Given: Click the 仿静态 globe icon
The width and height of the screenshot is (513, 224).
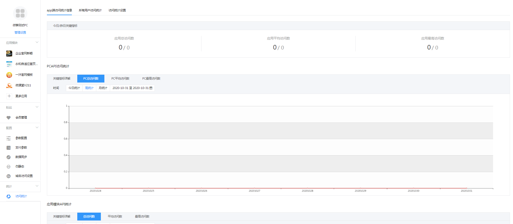Looking at the screenshot, I should tap(9, 167).
